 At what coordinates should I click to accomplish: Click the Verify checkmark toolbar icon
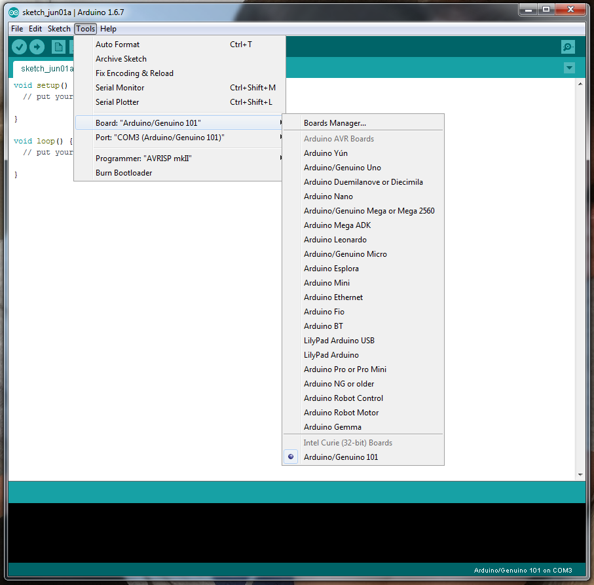point(19,47)
